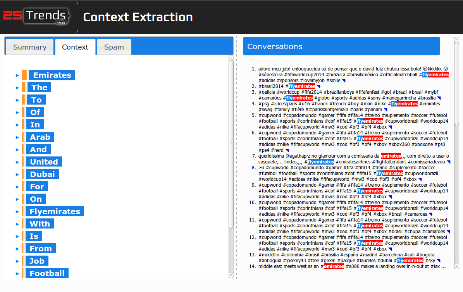463x292 pixels.
Task: Click blue arrow icon ending conversation 8
Action: (x=420, y=180)
